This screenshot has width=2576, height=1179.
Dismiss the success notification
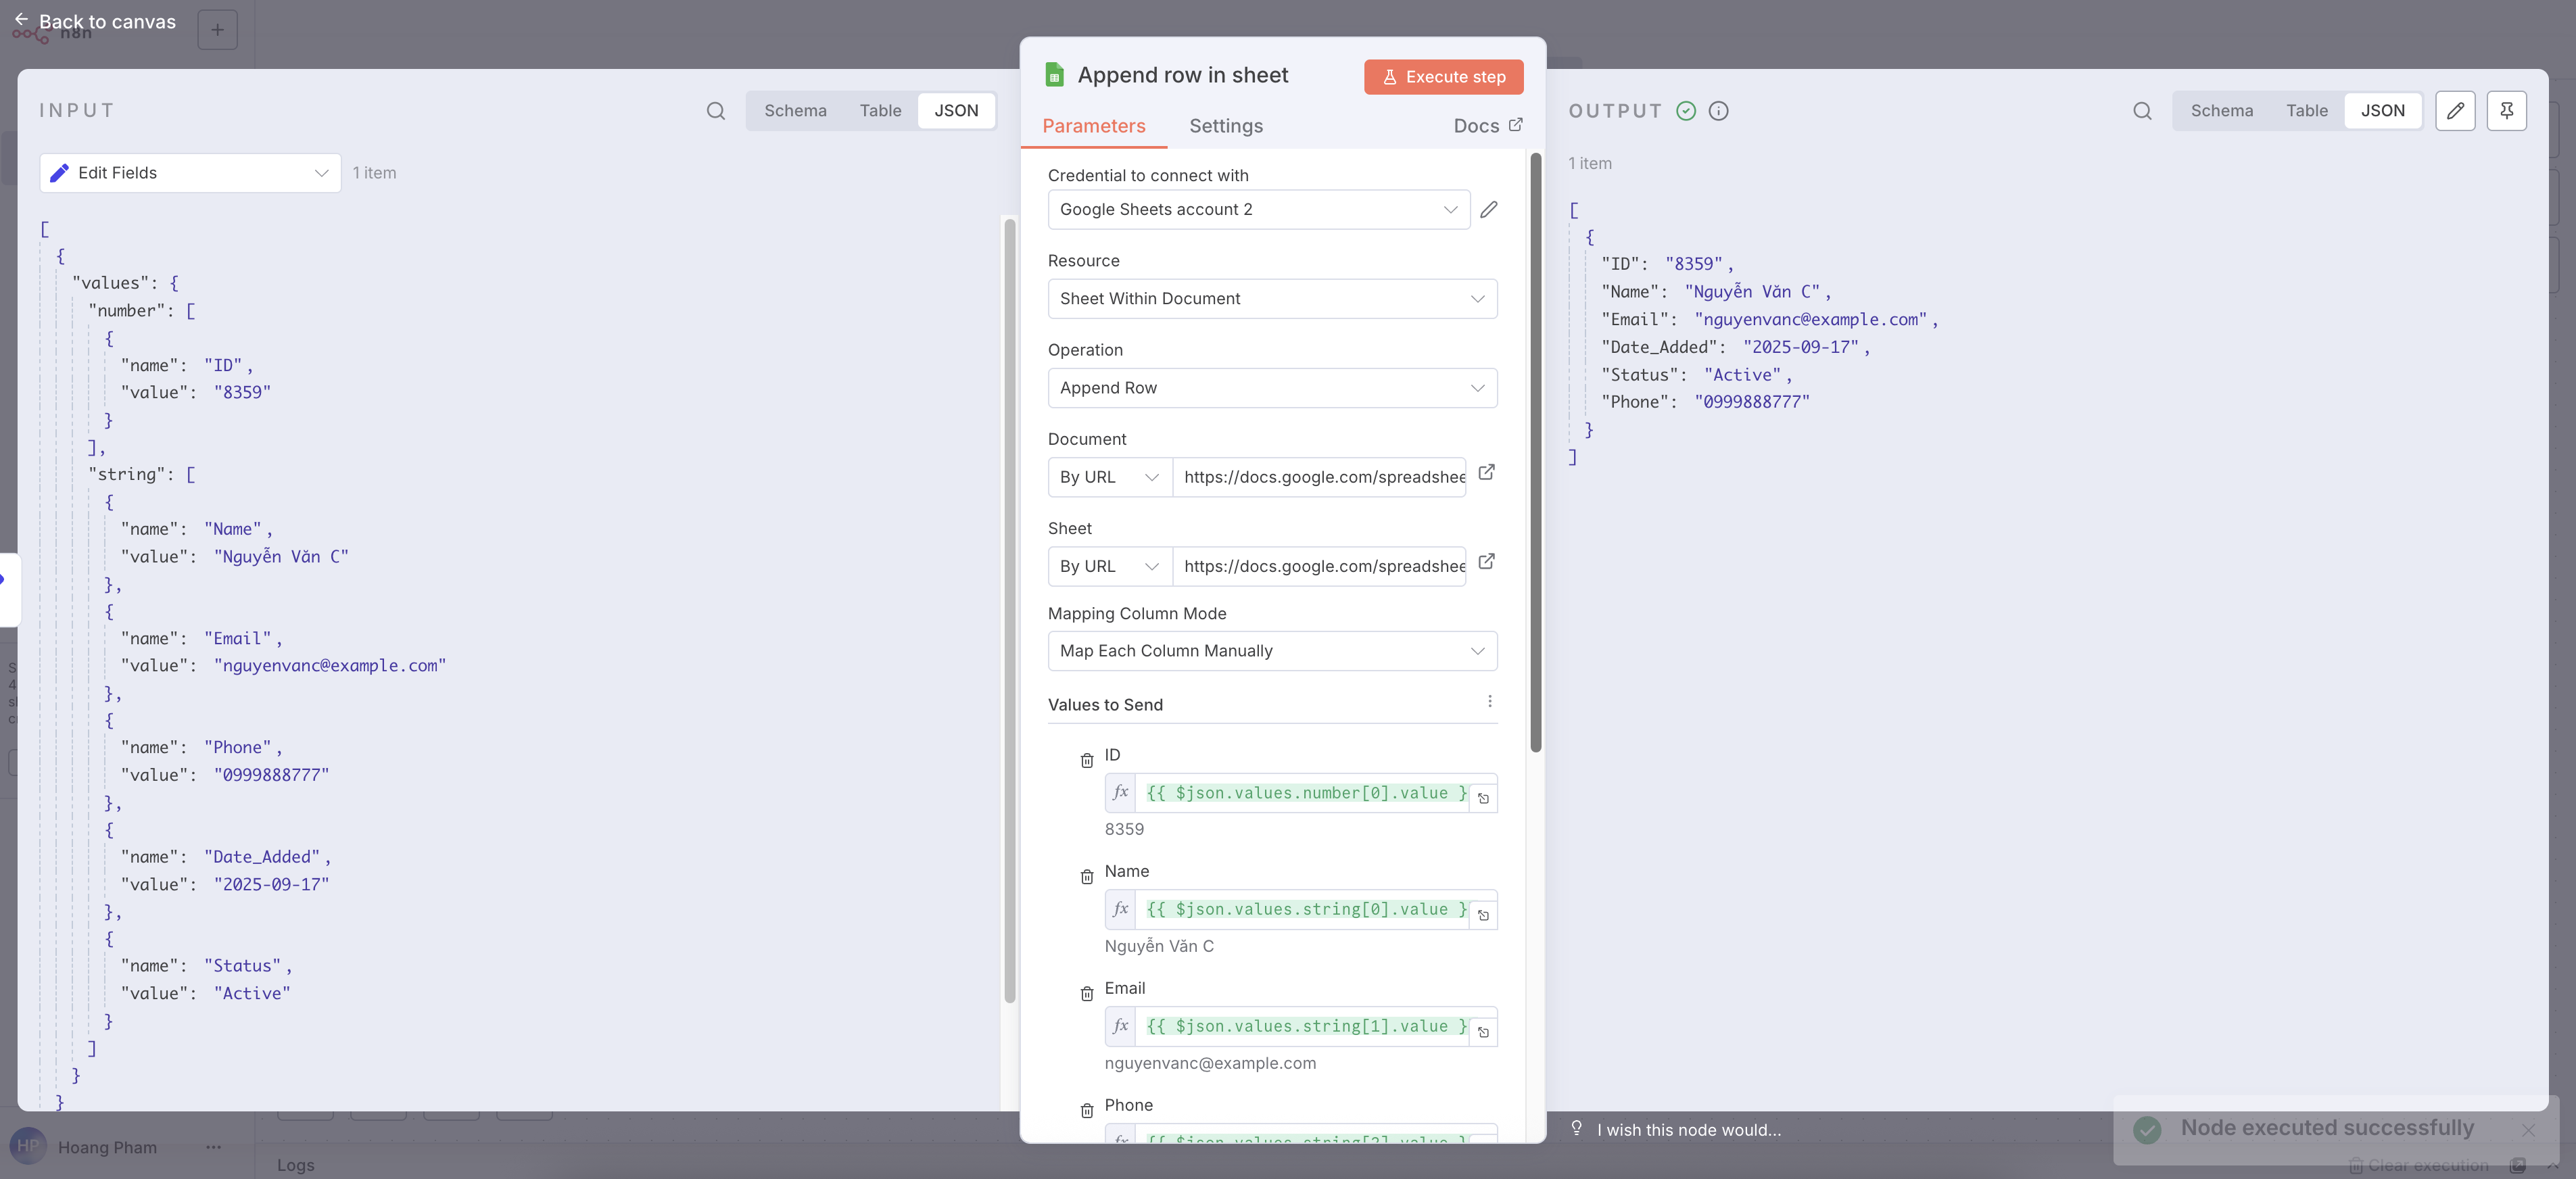(2528, 1130)
